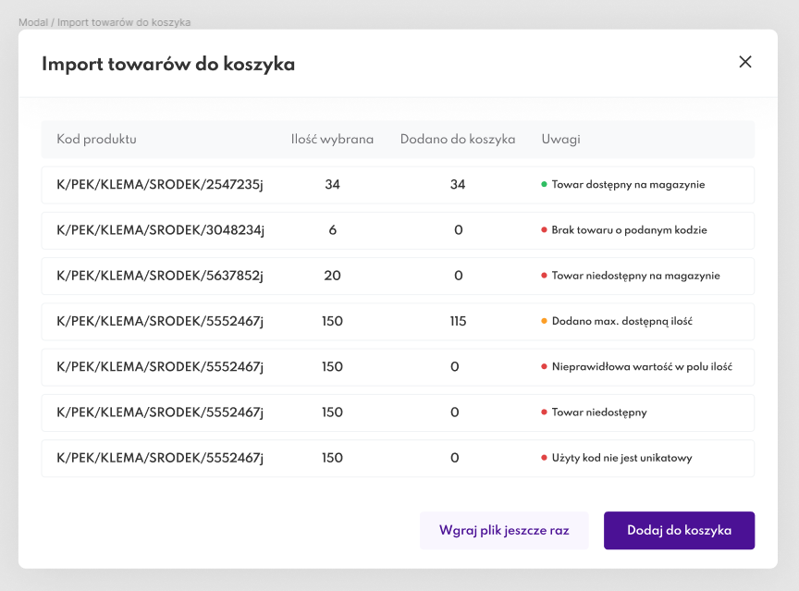Click the Dodaj do koszyka button

click(679, 531)
